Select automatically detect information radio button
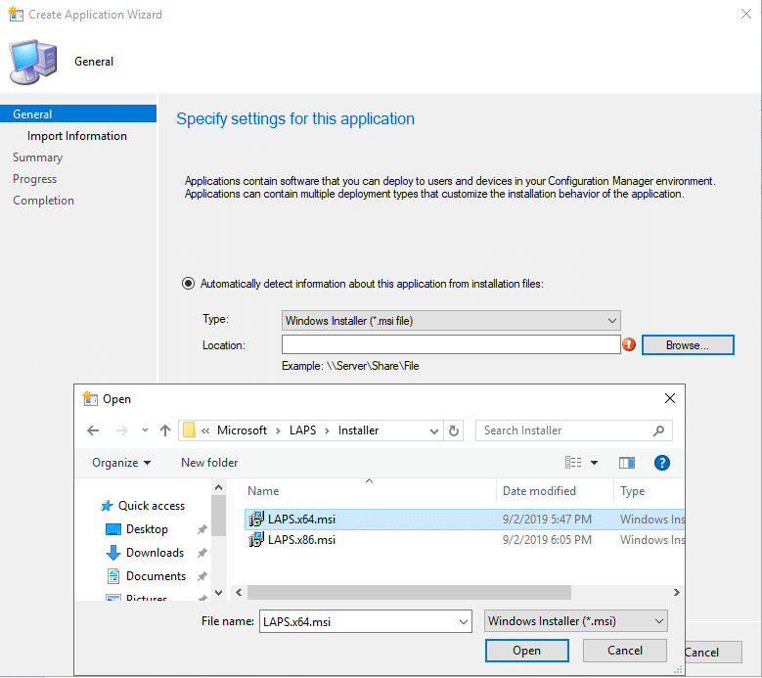 (x=188, y=284)
